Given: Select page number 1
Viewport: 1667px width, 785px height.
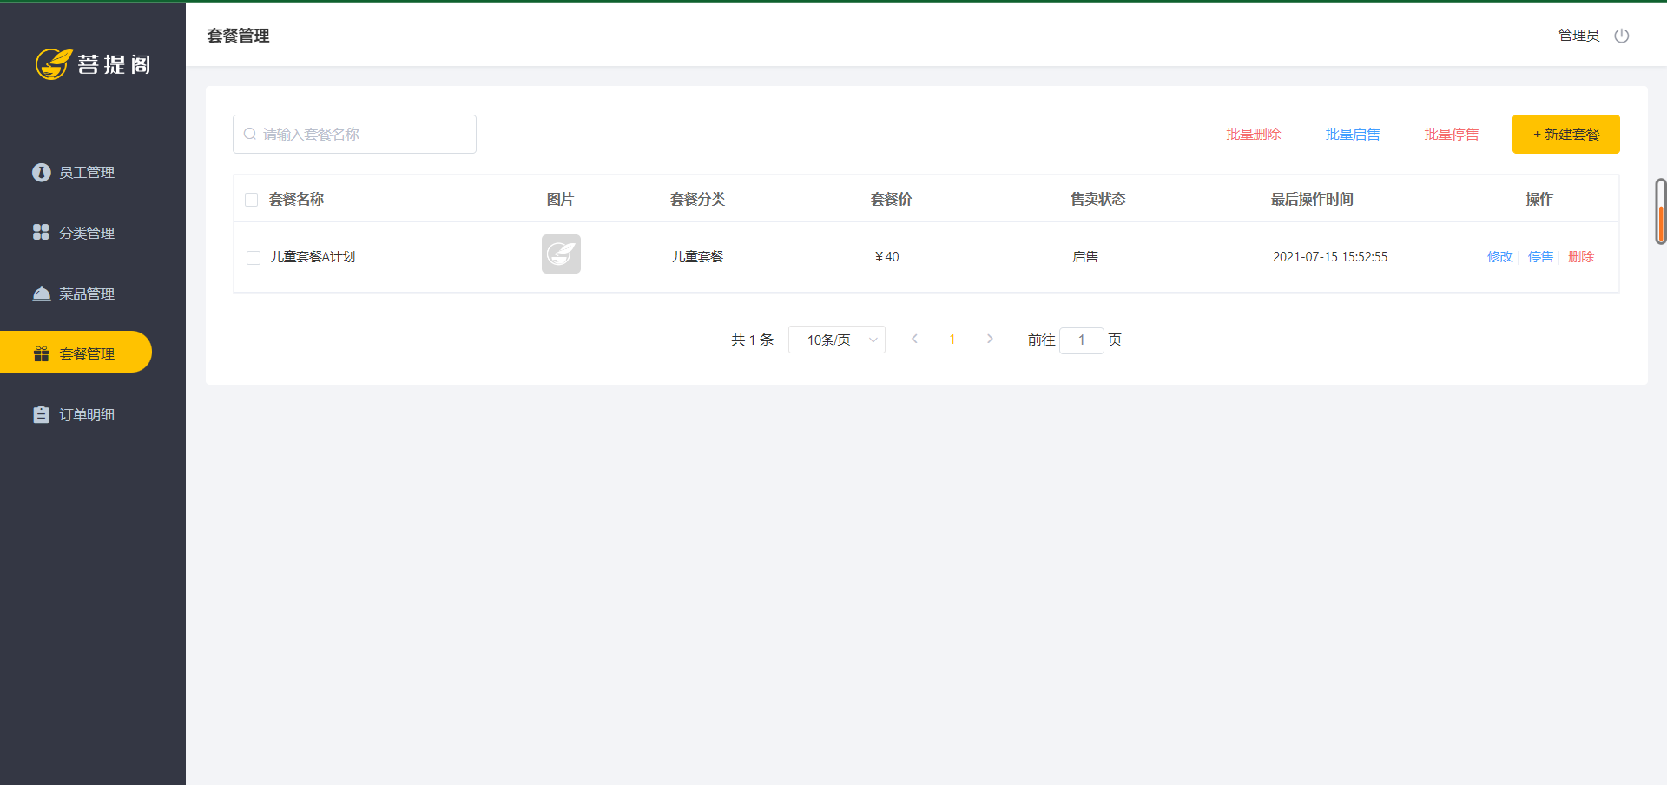Looking at the screenshot, I should click(x=952, y=340).
